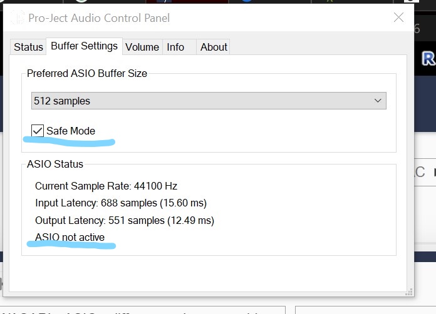Open the 512 samples combo box
The image size is (436, 314).
coord(209,101)
